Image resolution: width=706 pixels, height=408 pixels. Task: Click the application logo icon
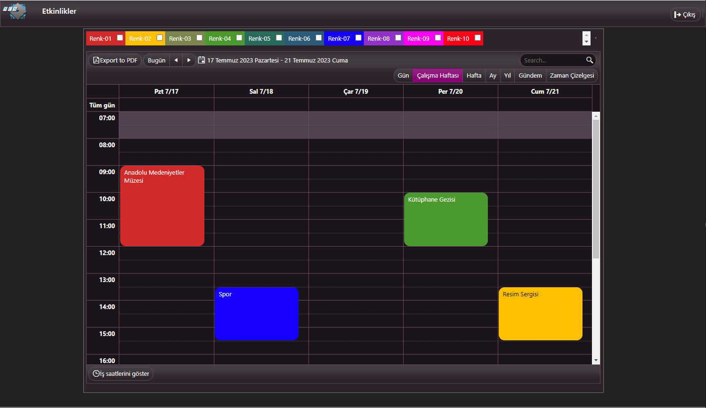tap(16, 11)
